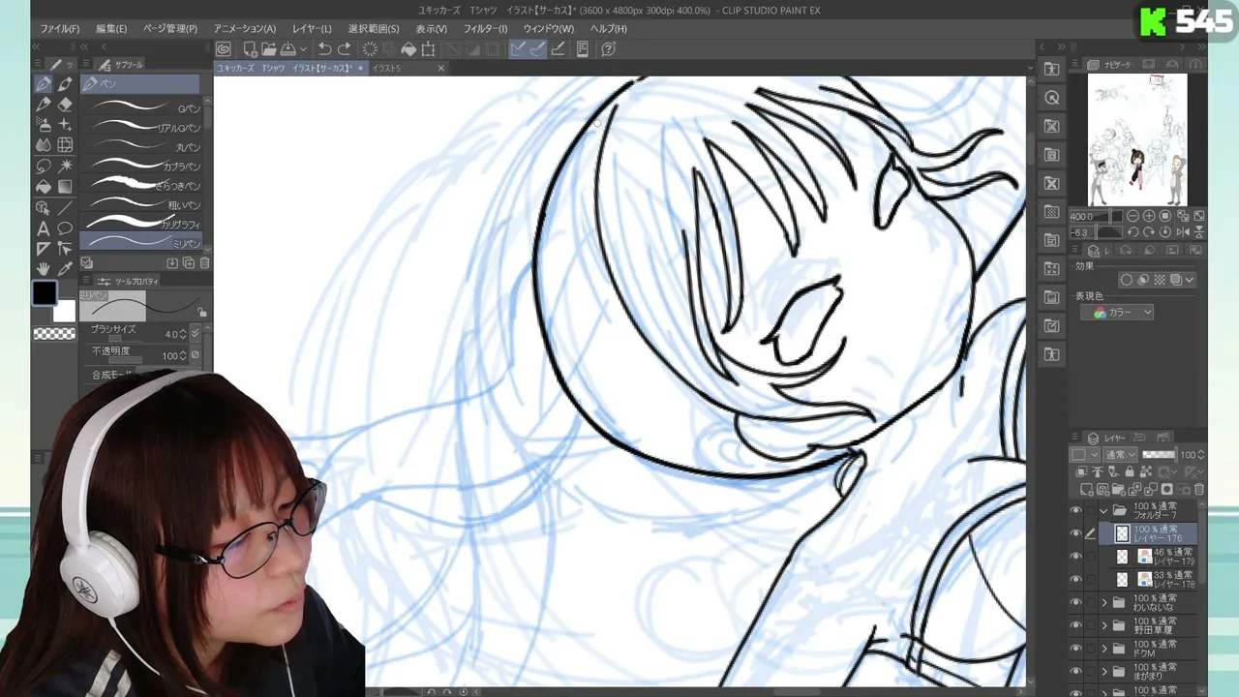Pick the Blend tool
The width and height of the screenshot is (1239, 697).
[44, 145]
